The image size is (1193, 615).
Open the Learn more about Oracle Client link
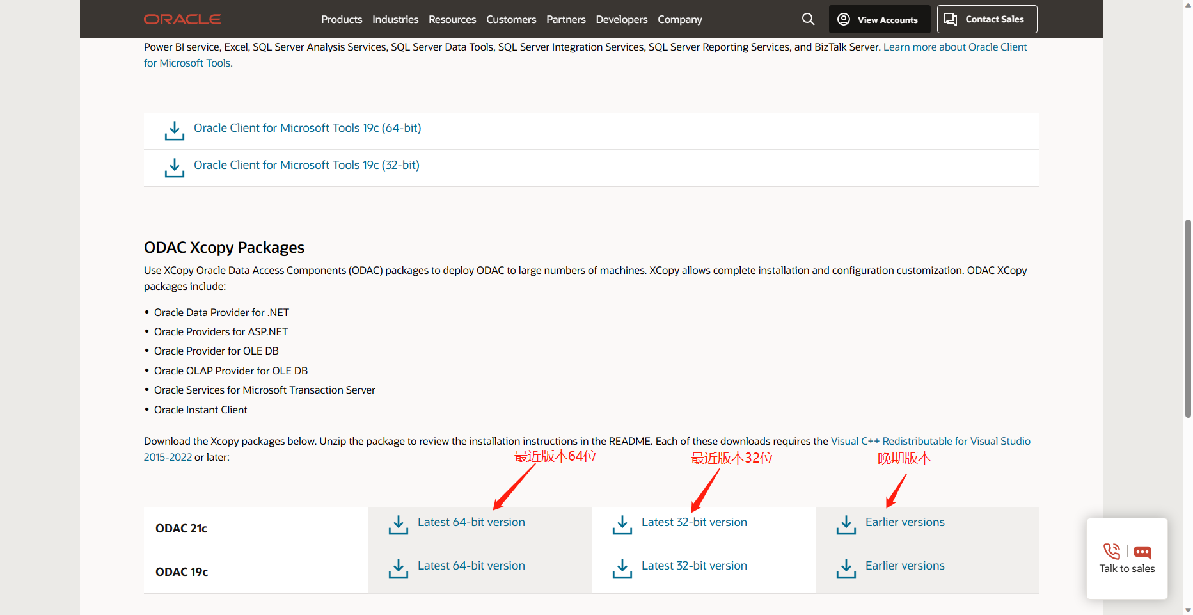tap(954, 47)
